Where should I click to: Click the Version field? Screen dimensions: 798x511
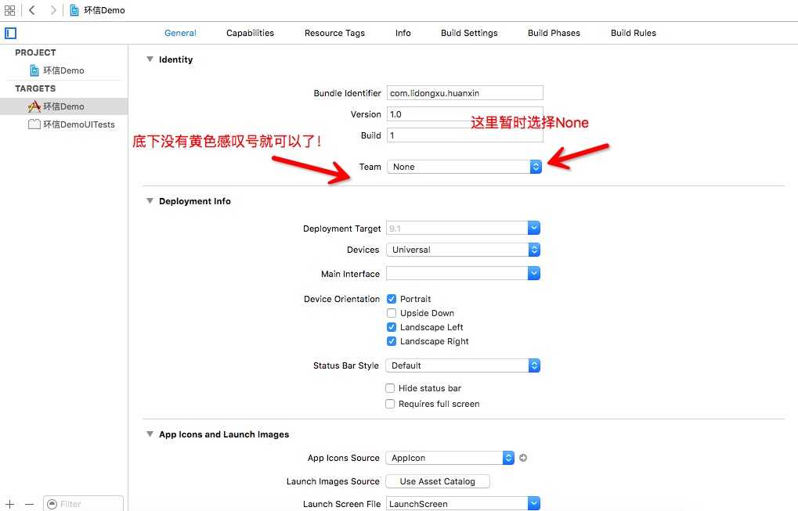pyautogui.click(x=464, y=114)
